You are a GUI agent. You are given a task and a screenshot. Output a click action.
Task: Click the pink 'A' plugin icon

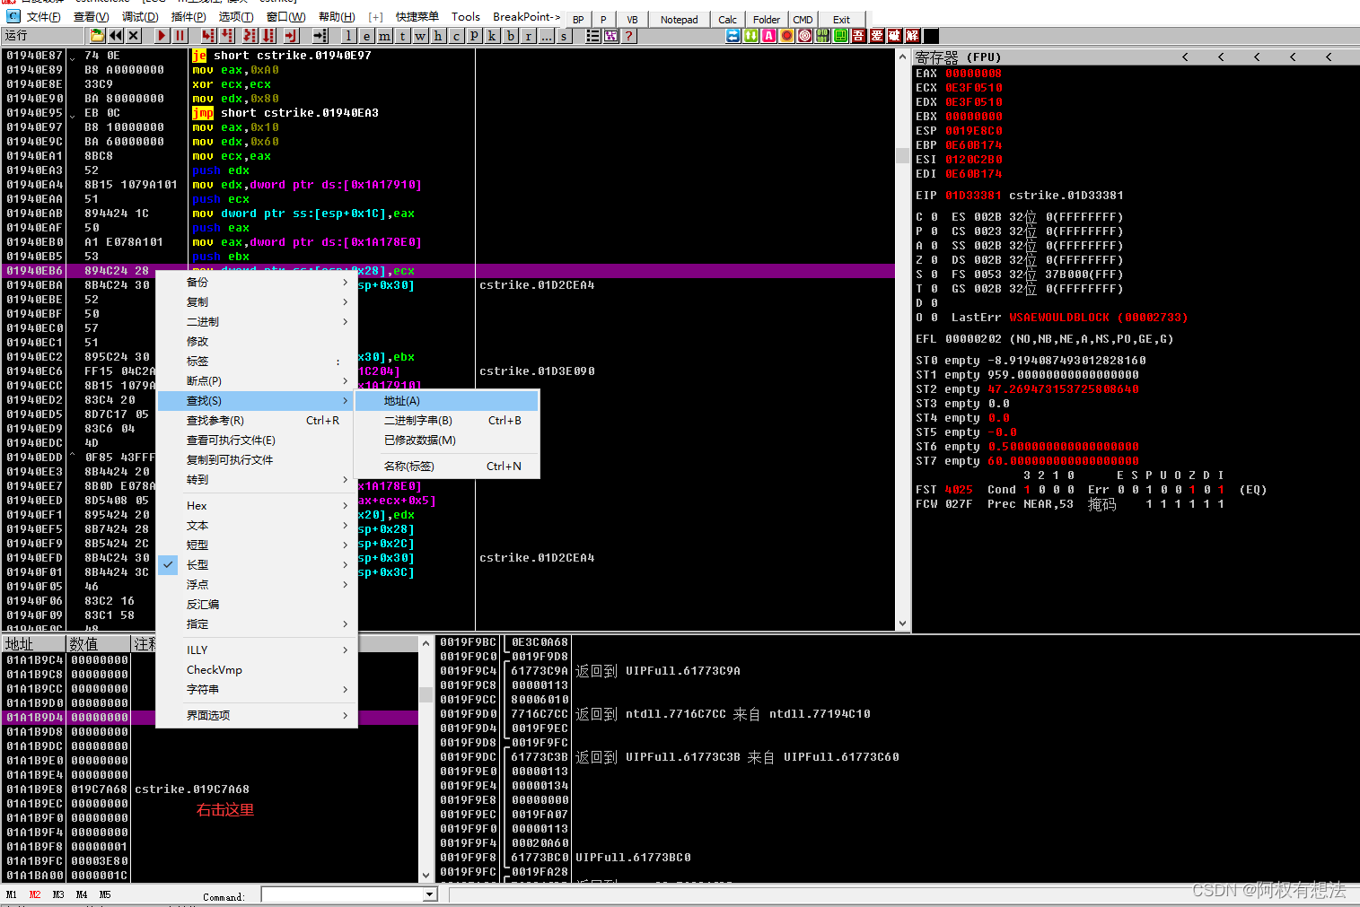pos(769,36)
